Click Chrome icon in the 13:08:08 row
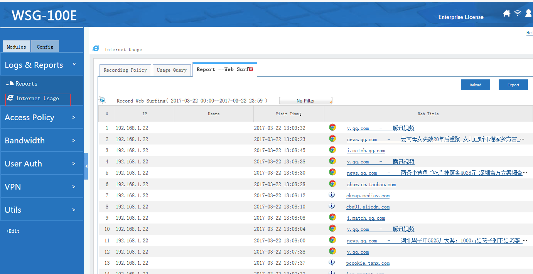This screenshot has height=274, width=533. [332, 217]
